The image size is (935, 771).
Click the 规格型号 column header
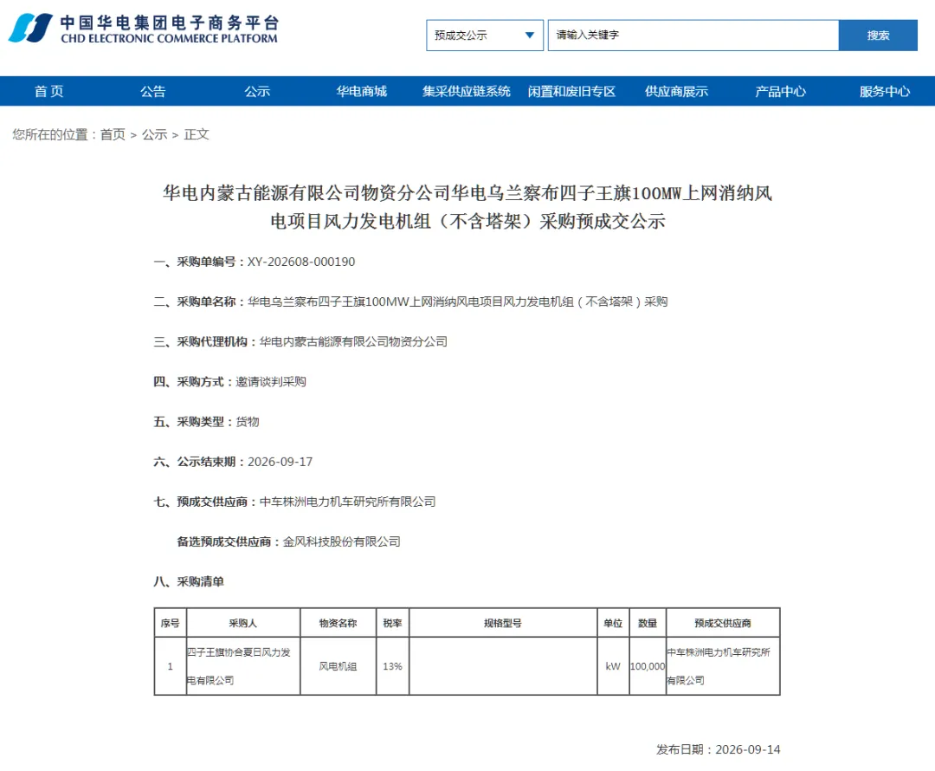coord(503,623)
